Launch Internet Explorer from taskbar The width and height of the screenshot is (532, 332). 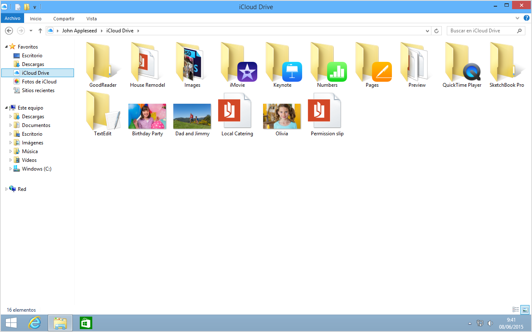[34, 323]
